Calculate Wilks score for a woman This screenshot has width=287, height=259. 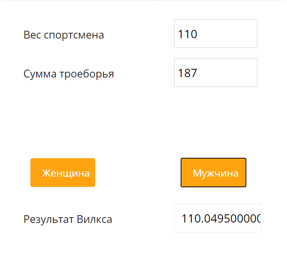pyautogui.click(x=63, y=173)
